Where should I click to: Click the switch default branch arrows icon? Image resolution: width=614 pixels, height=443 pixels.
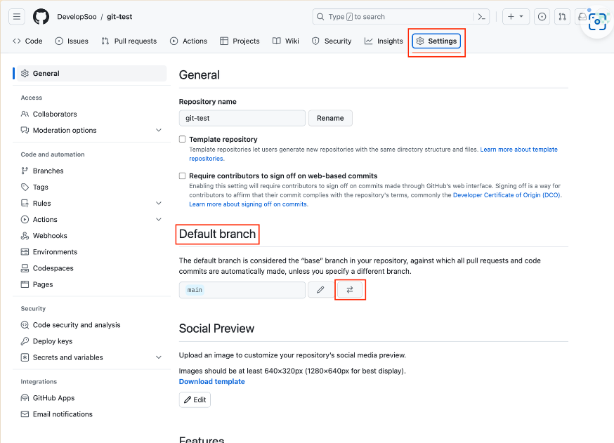coord(350,289)
